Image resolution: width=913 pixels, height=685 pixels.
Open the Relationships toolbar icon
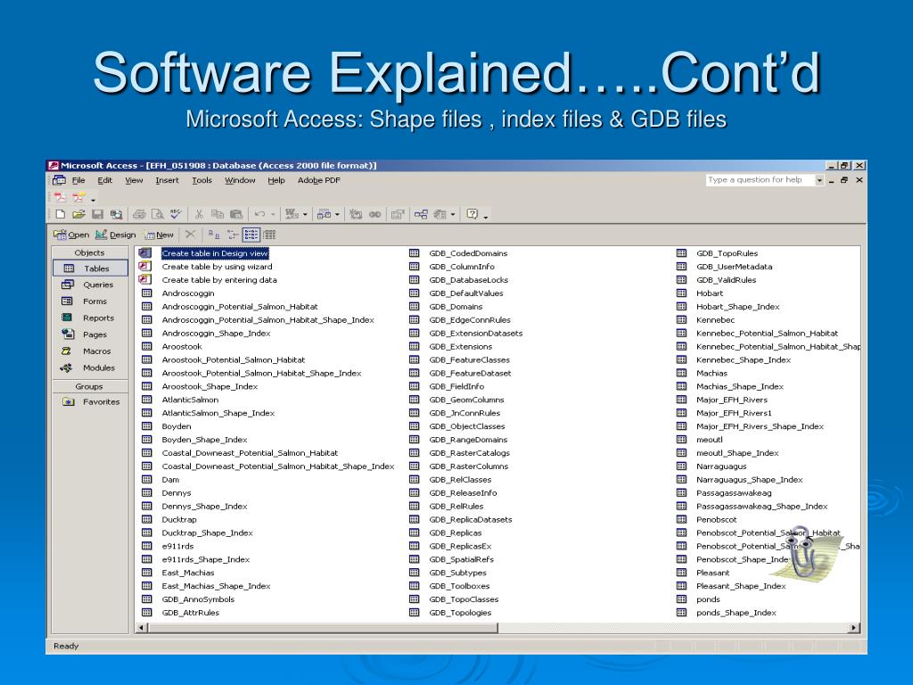421,214
